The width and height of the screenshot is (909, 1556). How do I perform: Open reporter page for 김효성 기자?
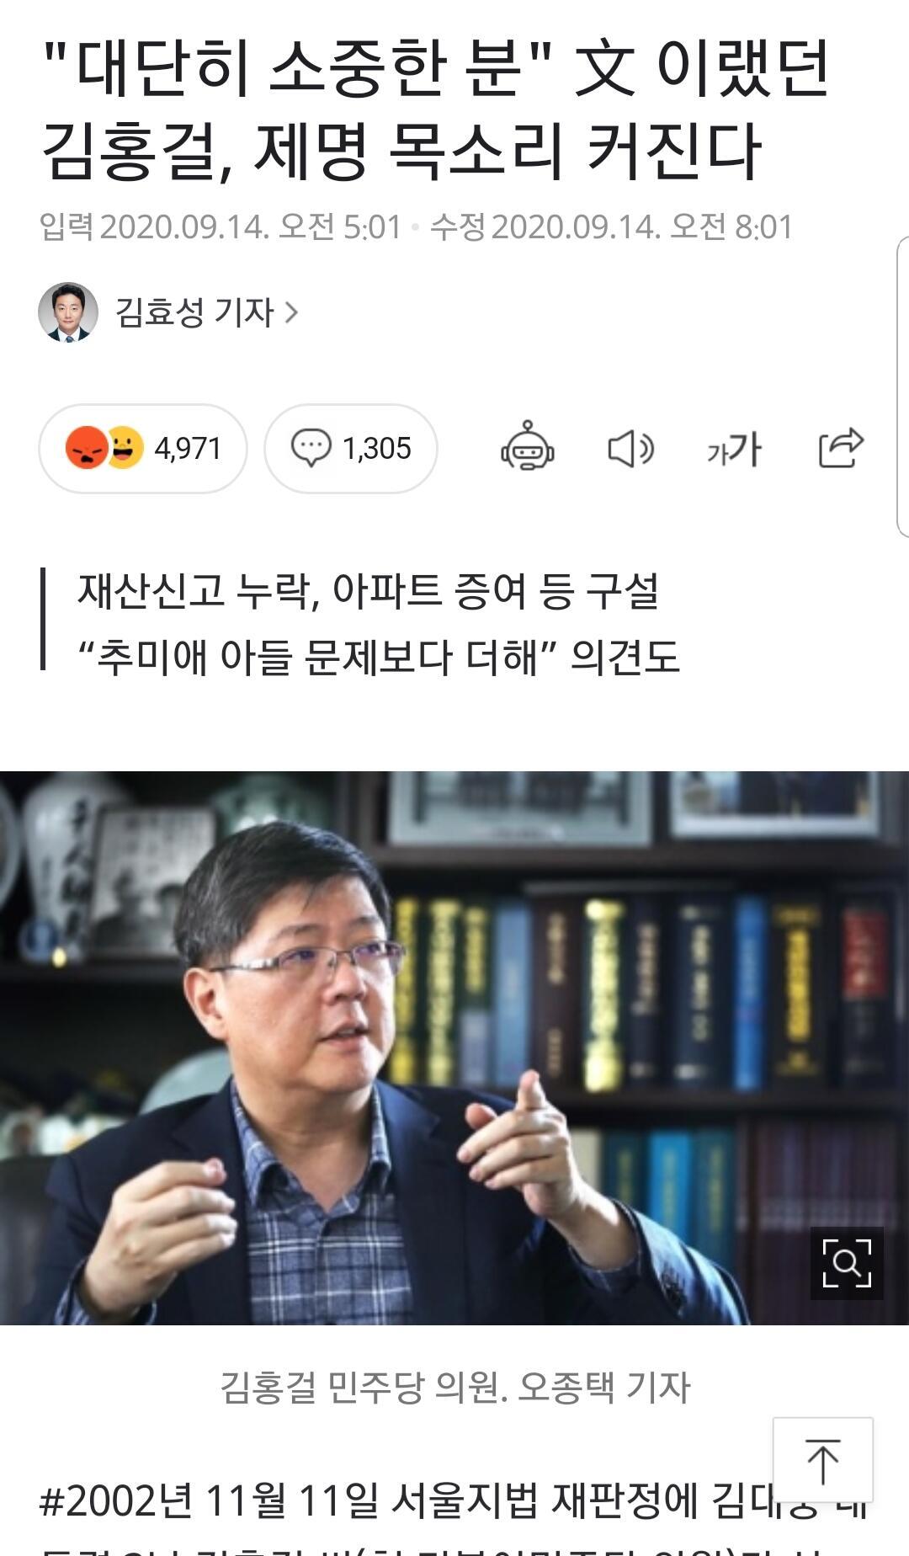(x=194, y=312)
